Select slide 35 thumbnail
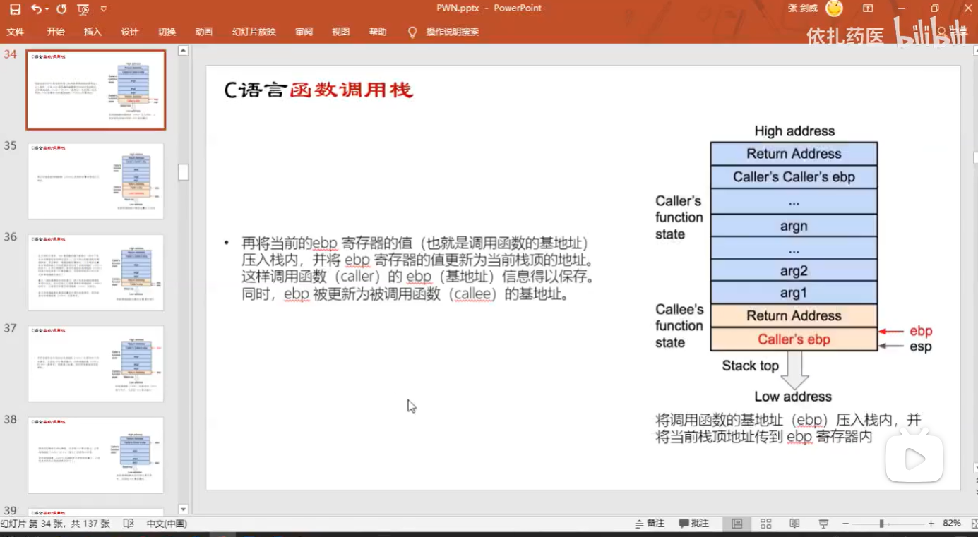This screenshot has height=537, width=978. tap(96, 181)
